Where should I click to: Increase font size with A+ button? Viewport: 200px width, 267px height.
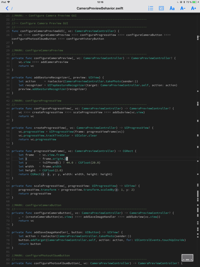pos(194,8)
